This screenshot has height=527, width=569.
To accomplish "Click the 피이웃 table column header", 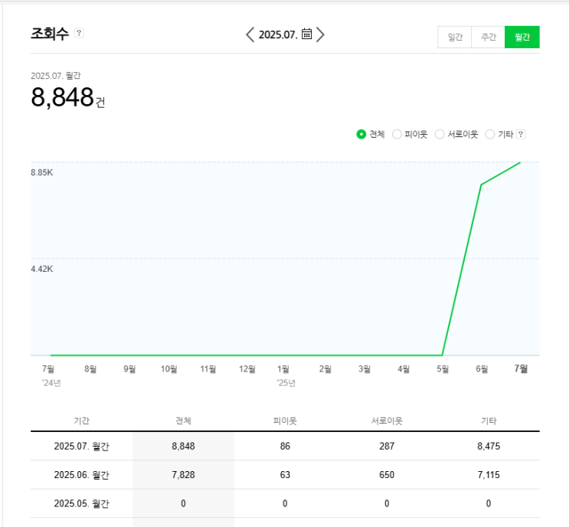I will pos(285,421).
